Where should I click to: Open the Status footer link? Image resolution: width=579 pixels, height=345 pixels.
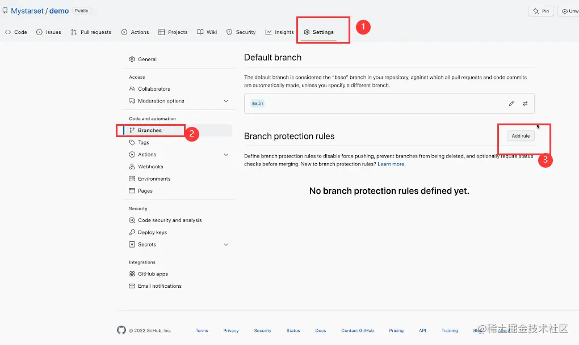click(x=293, y=331)
